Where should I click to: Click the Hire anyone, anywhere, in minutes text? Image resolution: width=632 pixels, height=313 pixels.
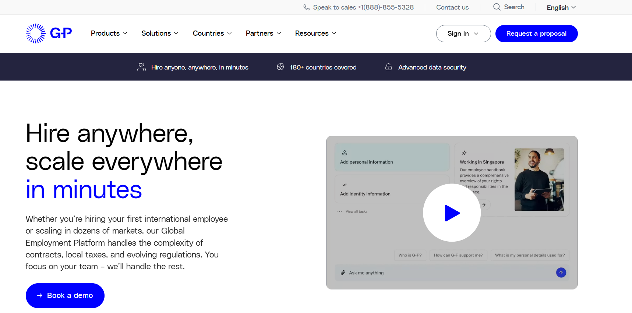[200, 67]
